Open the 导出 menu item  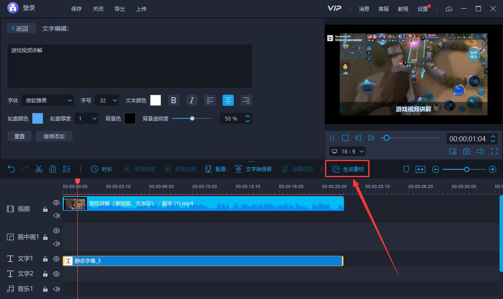click(x=120, y=9)
